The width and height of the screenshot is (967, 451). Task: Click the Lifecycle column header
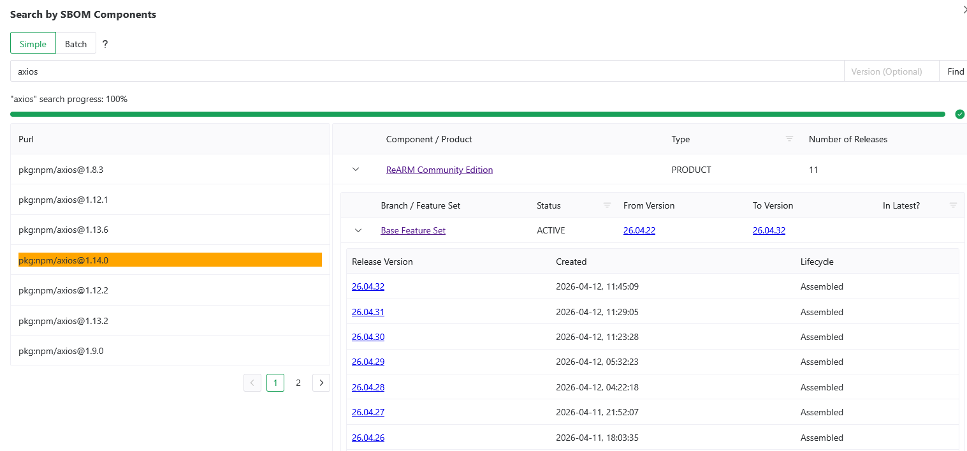click(817, 262)
